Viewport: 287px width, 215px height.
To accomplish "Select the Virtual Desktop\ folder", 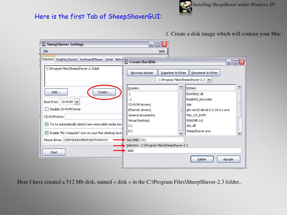I will click(139, 120).
